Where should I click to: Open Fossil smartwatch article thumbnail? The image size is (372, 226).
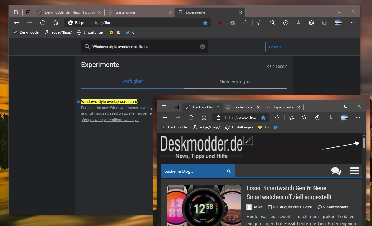pyautogui.click(x=203, y=206)
